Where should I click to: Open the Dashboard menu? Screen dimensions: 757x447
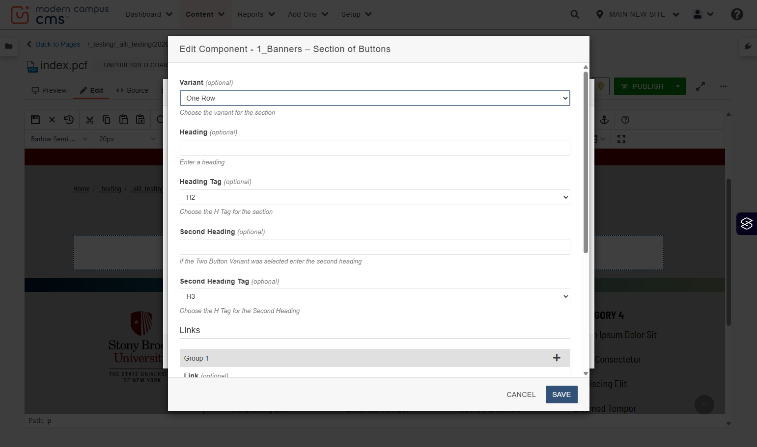point(149,14)
